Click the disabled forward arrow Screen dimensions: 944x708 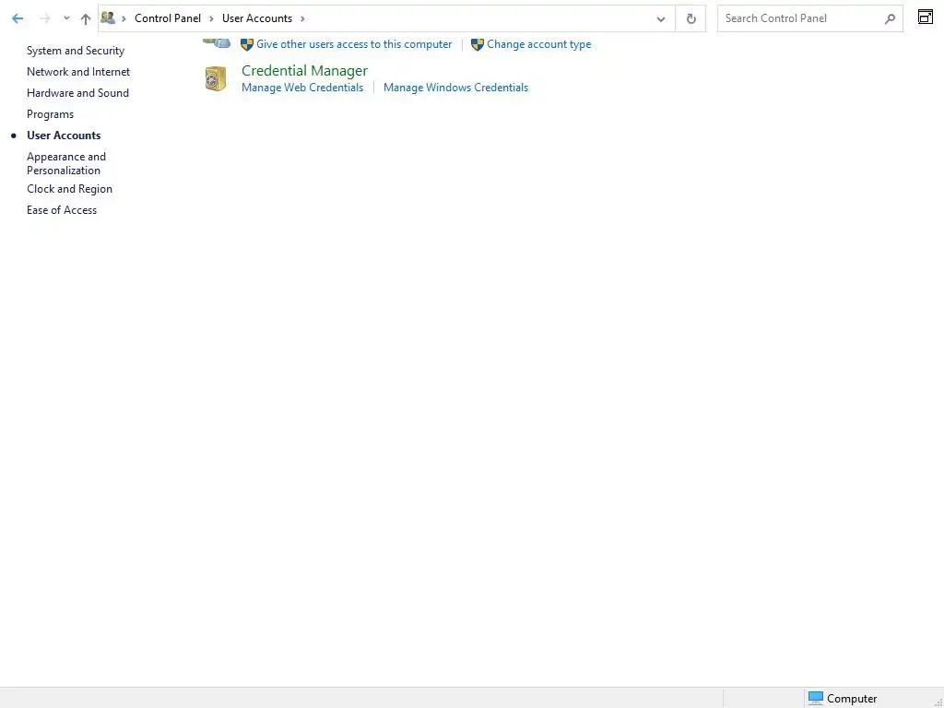44,18
